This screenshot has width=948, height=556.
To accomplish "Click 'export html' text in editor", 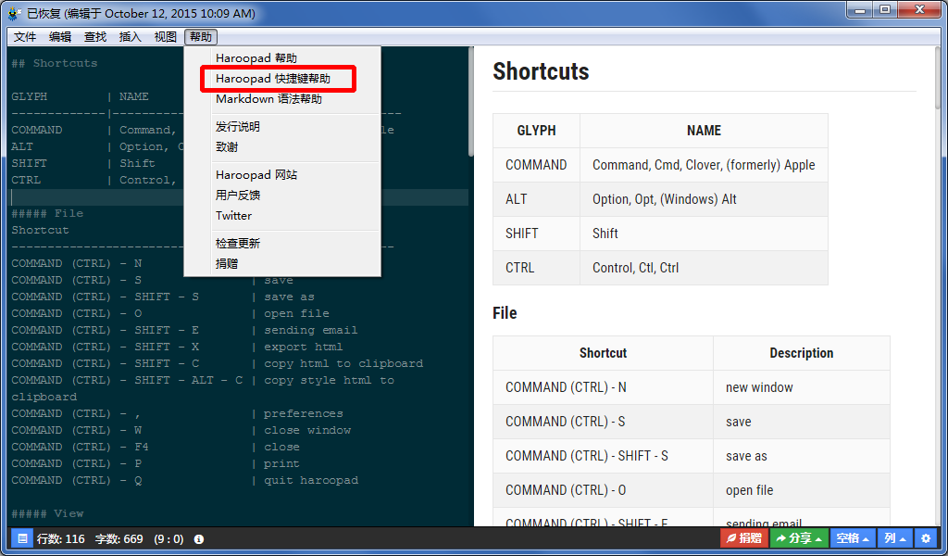I will tap(303, 347).
